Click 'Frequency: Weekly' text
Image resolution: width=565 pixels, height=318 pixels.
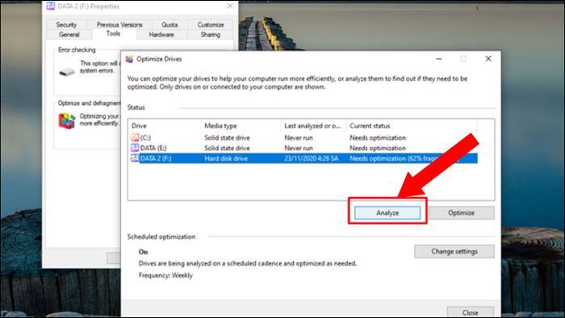click(x=165, y=275)
